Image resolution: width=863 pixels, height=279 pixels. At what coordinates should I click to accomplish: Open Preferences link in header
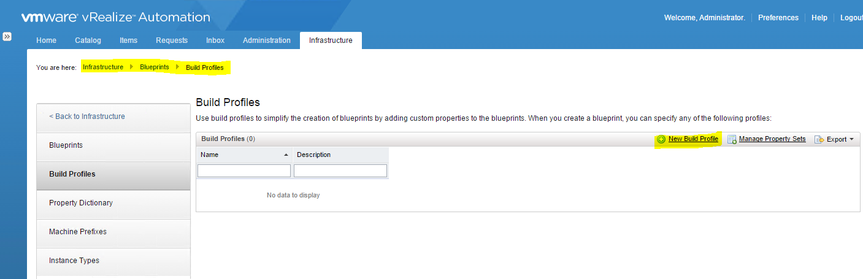point(778,18)
